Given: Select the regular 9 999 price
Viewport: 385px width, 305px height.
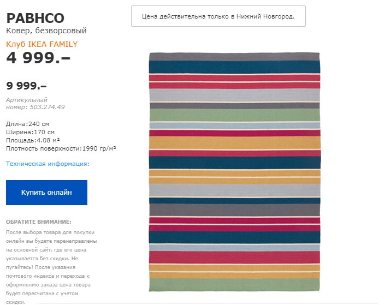Looking at the screenshot, I should (x=27, y=86).
